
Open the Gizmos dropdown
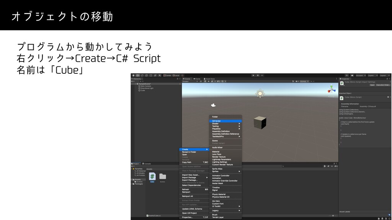(x=304, y=81)
